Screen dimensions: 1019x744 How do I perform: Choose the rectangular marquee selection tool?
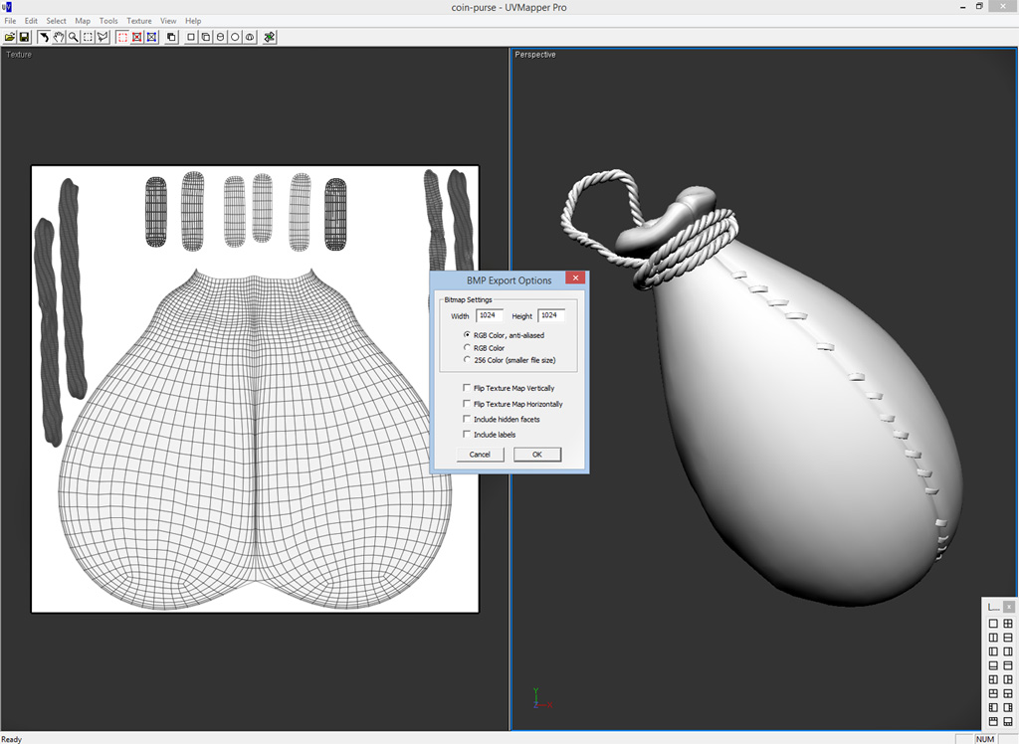tap(88, 37)
